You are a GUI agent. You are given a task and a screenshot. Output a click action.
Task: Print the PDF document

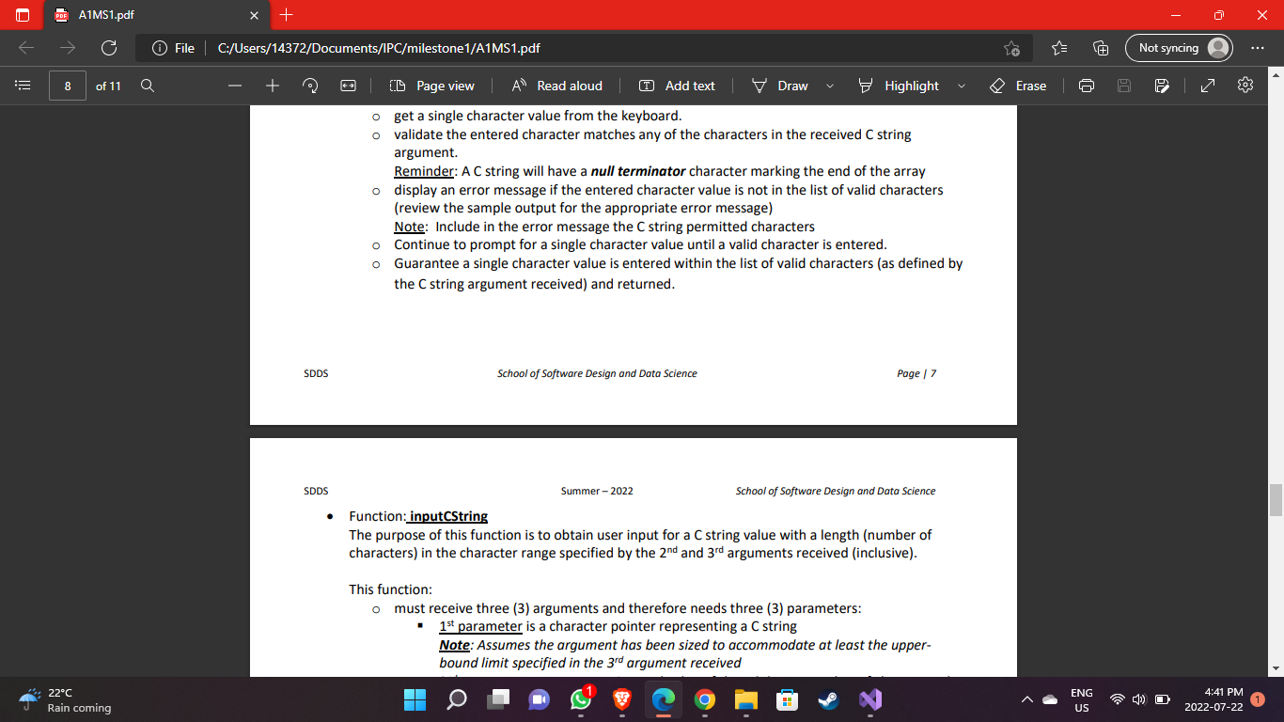[x=1086, y=85]
